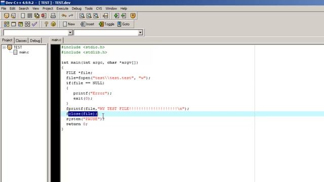Open the second function dropdown arrow
This screenshot has width=324, height=182.
140,32
